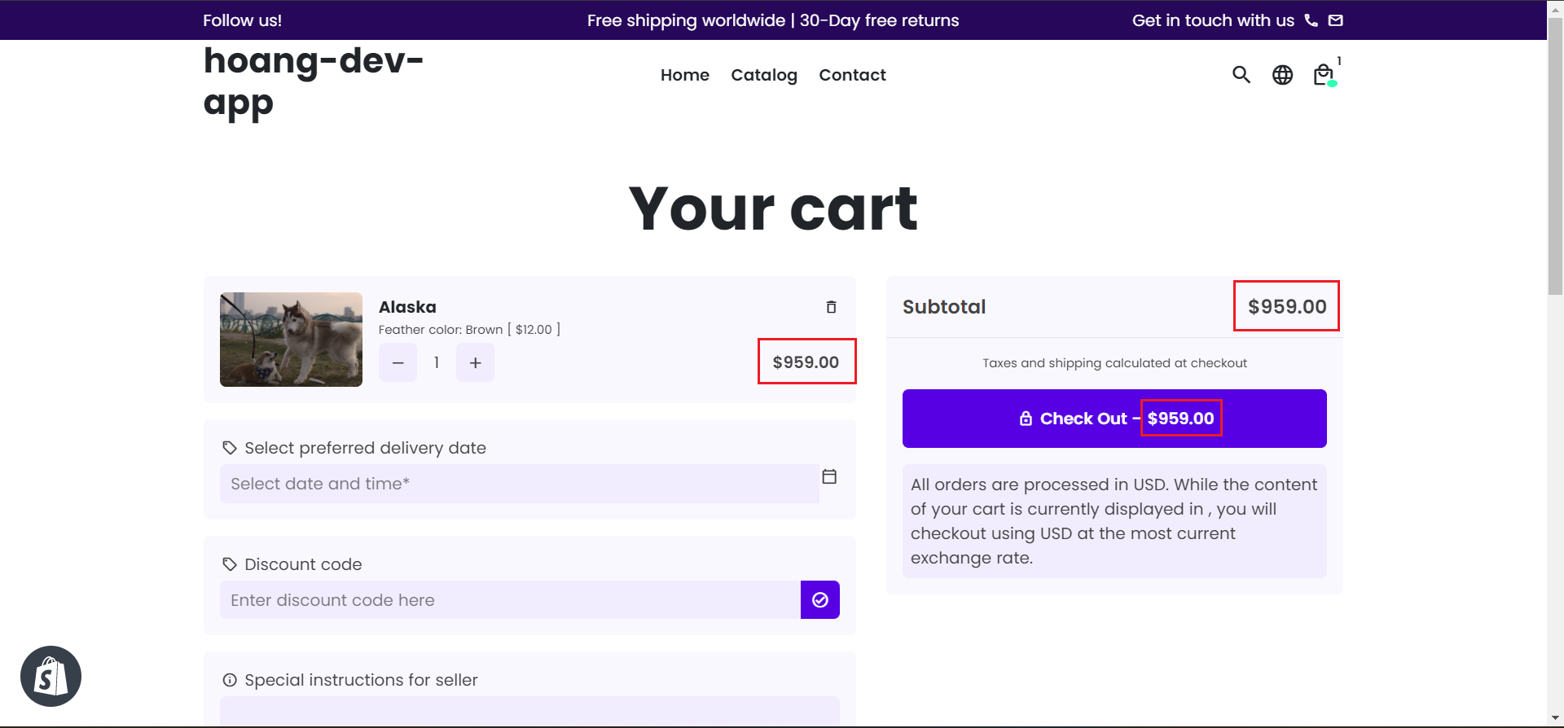This screenshot has height=728, width=1564.
Task: Open the Contact menu item
Action: coord(852,75)
